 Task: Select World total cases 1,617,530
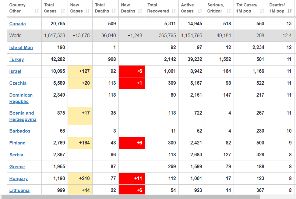(55, 36)
